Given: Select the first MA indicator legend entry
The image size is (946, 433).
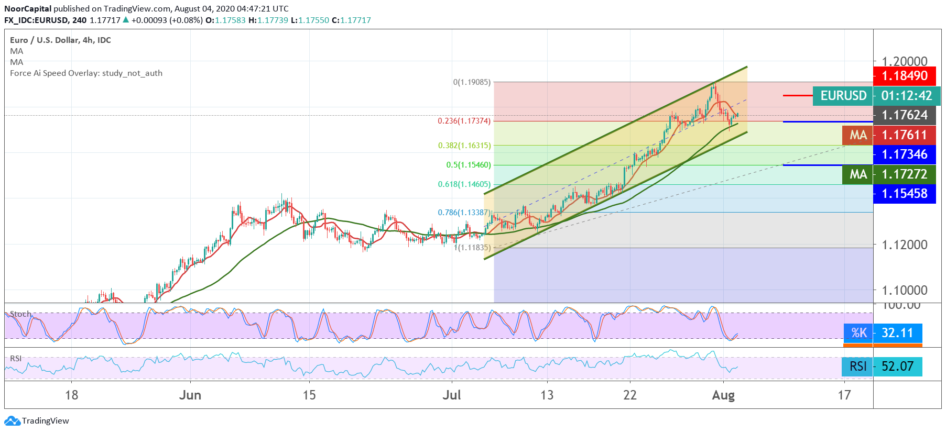Looking at the screenshot, I should (16, 51).
